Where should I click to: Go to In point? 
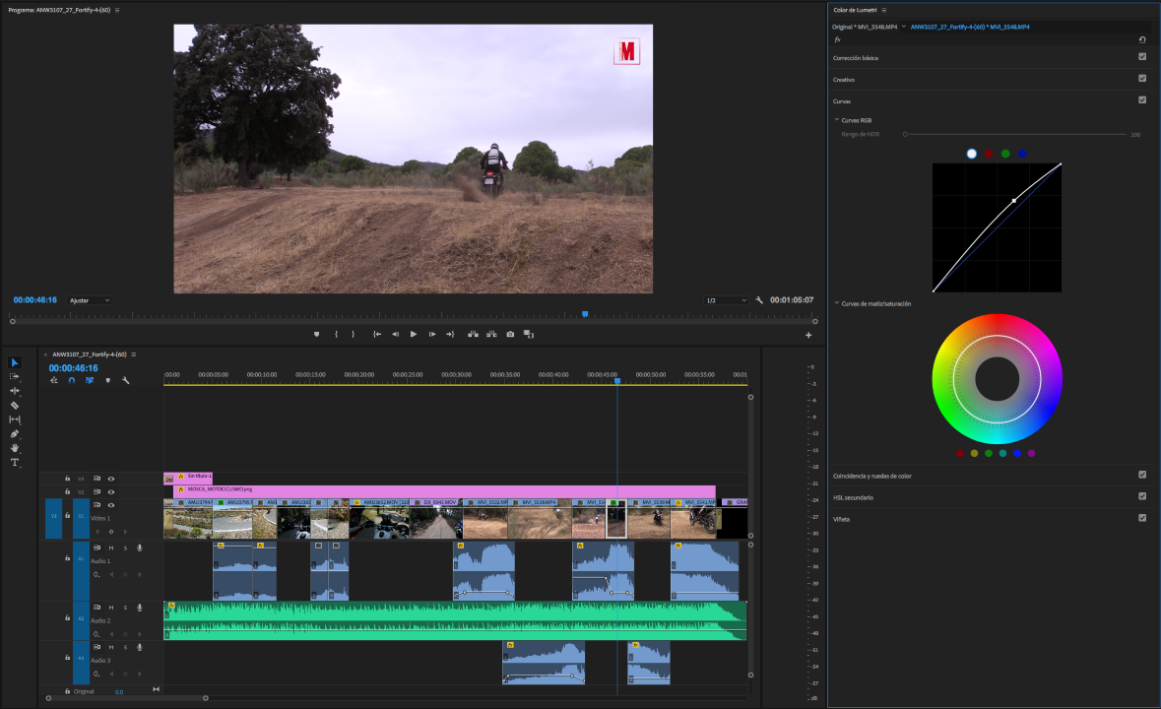pyautogui.click(x=377, y=335)
